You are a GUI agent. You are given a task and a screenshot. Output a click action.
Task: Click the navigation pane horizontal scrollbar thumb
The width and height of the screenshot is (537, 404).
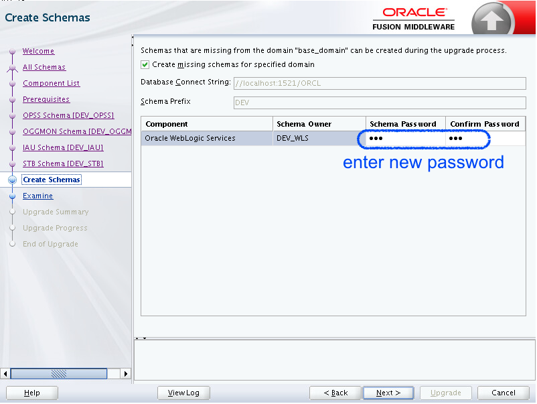coord(59,373)
